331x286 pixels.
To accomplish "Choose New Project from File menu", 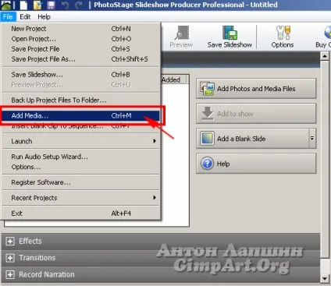I will click(x=80, y=29).
